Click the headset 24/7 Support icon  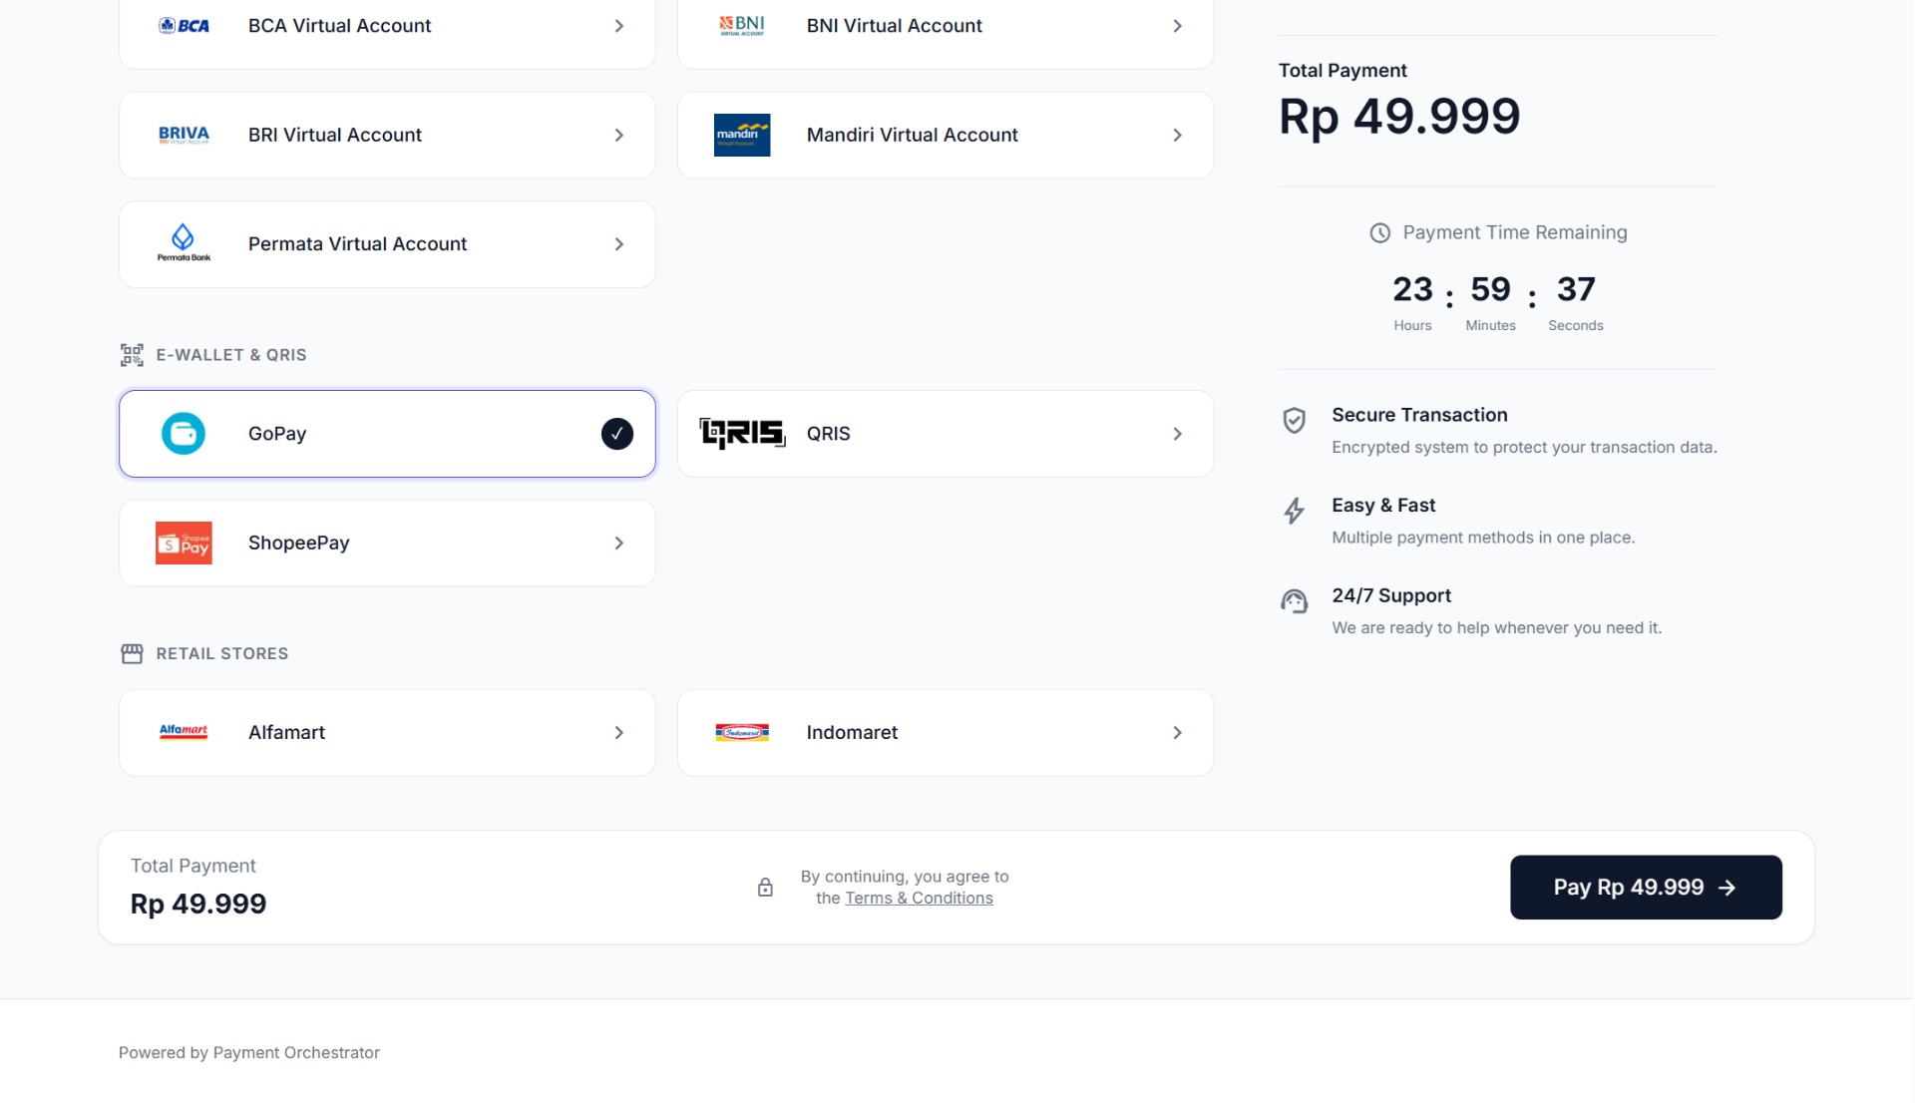(x=1294, y=601)
